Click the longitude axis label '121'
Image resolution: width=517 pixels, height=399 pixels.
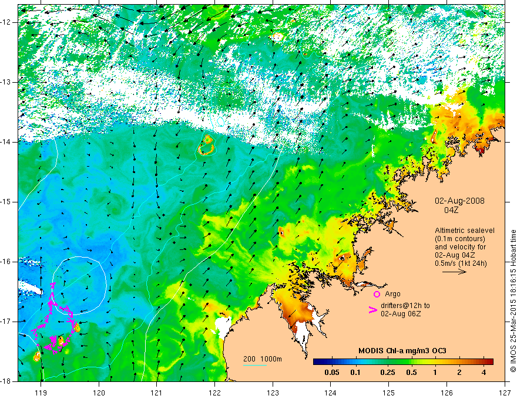(157, 393)
